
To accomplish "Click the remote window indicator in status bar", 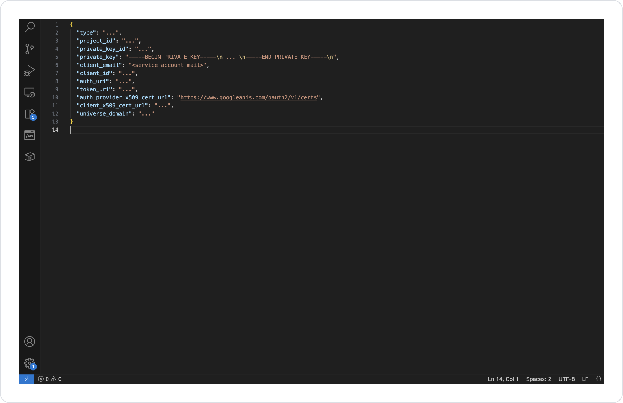I will click(x=27, y=379).
